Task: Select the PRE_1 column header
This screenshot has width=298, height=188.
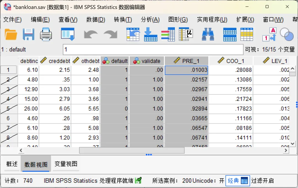Action: coord(187,61)
